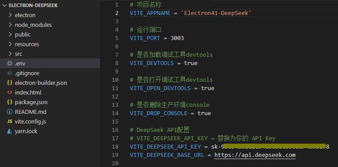Click the true value of VITE_DROP_CONSOLE

(x=204, y=113)
